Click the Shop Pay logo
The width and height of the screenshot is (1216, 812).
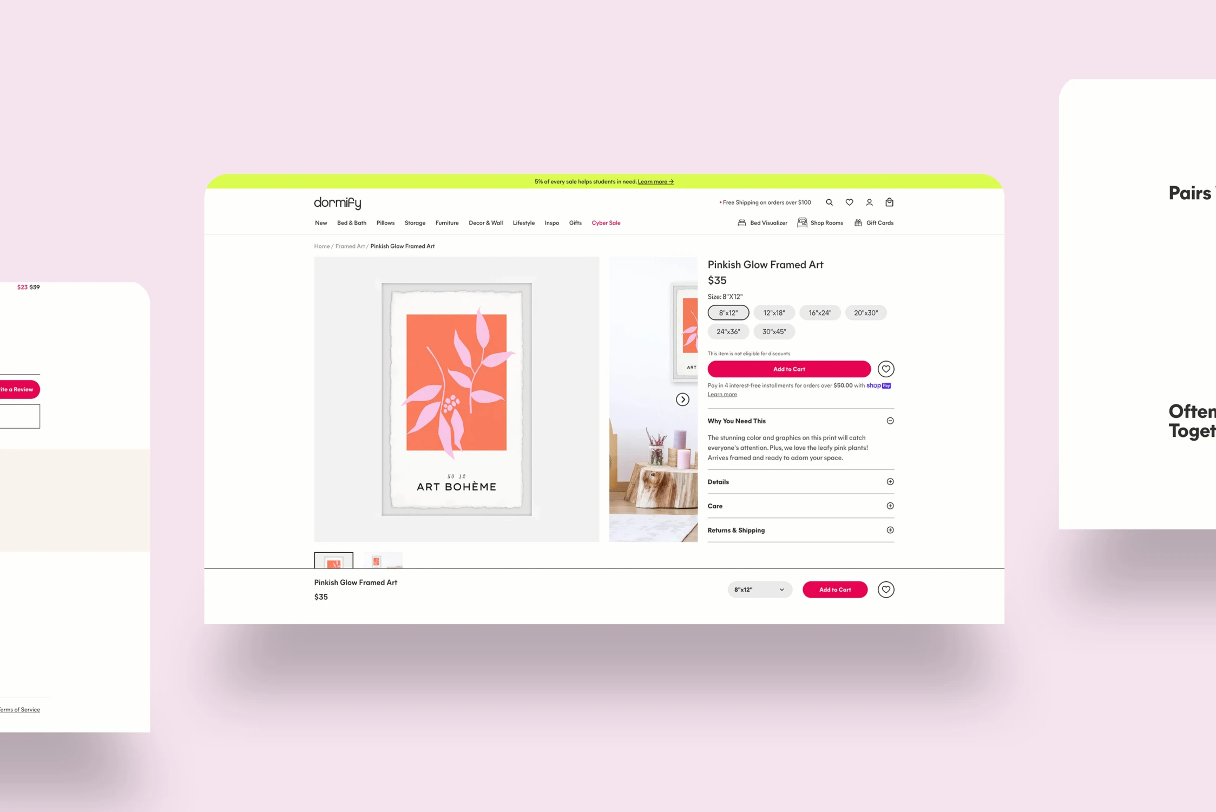878,386
